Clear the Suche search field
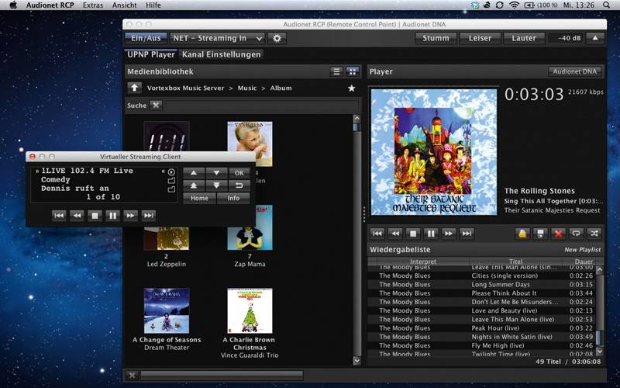The height and width of the screenshot is (388, 620). 156,106
